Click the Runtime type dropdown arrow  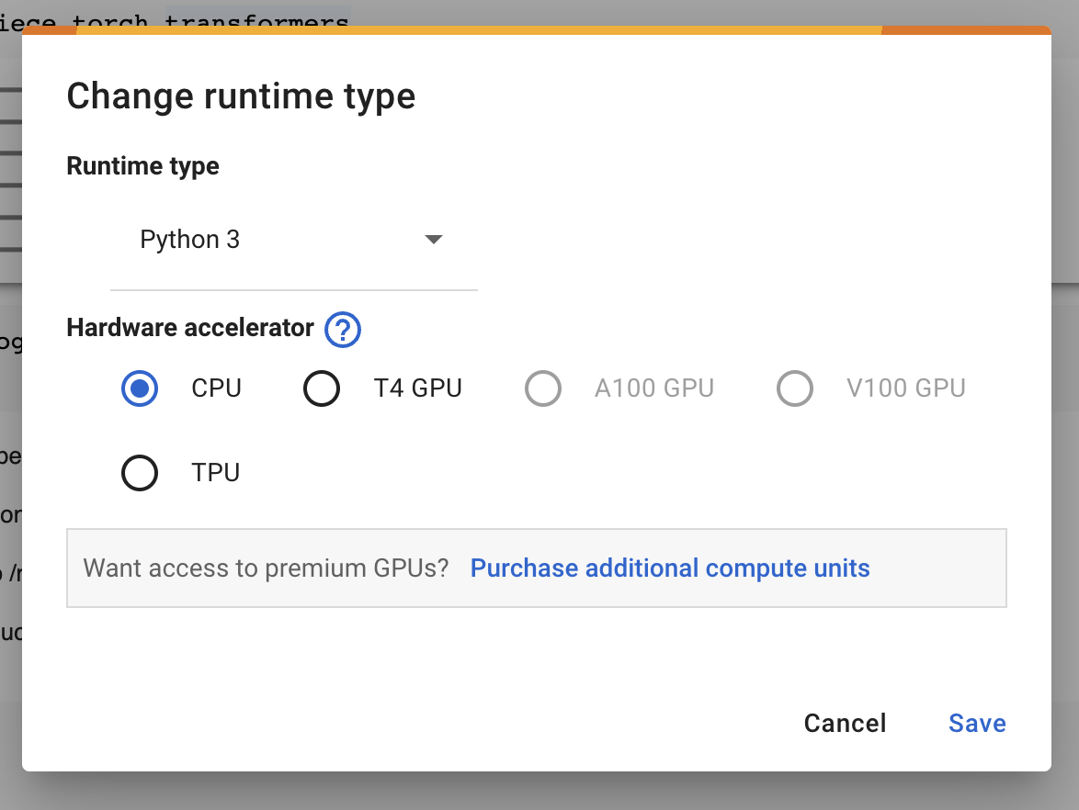[x=434, y=240]
